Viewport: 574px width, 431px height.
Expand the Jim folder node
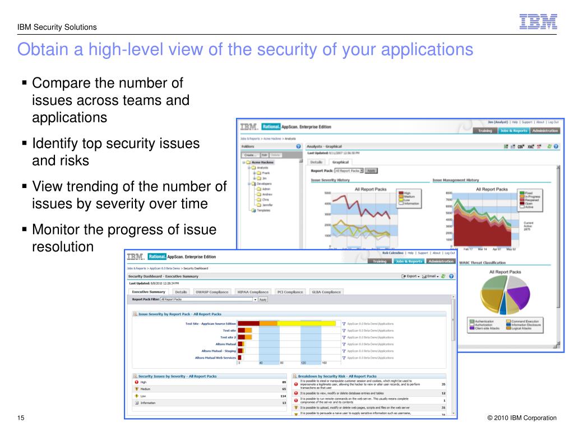(x=254, y=178)
